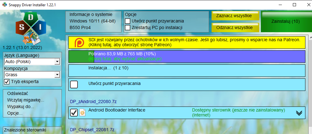Choose Wczytaj migawkę... menu entry

pos(26,100)
